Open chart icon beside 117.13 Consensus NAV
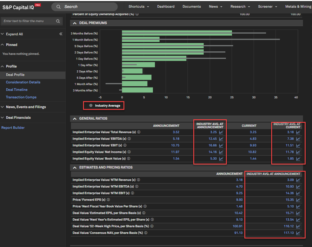 pos(298,233)
